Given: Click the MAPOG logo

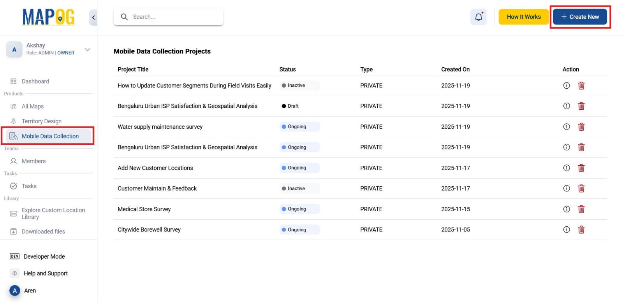Looking at the screenshot, I should [49, 17].
